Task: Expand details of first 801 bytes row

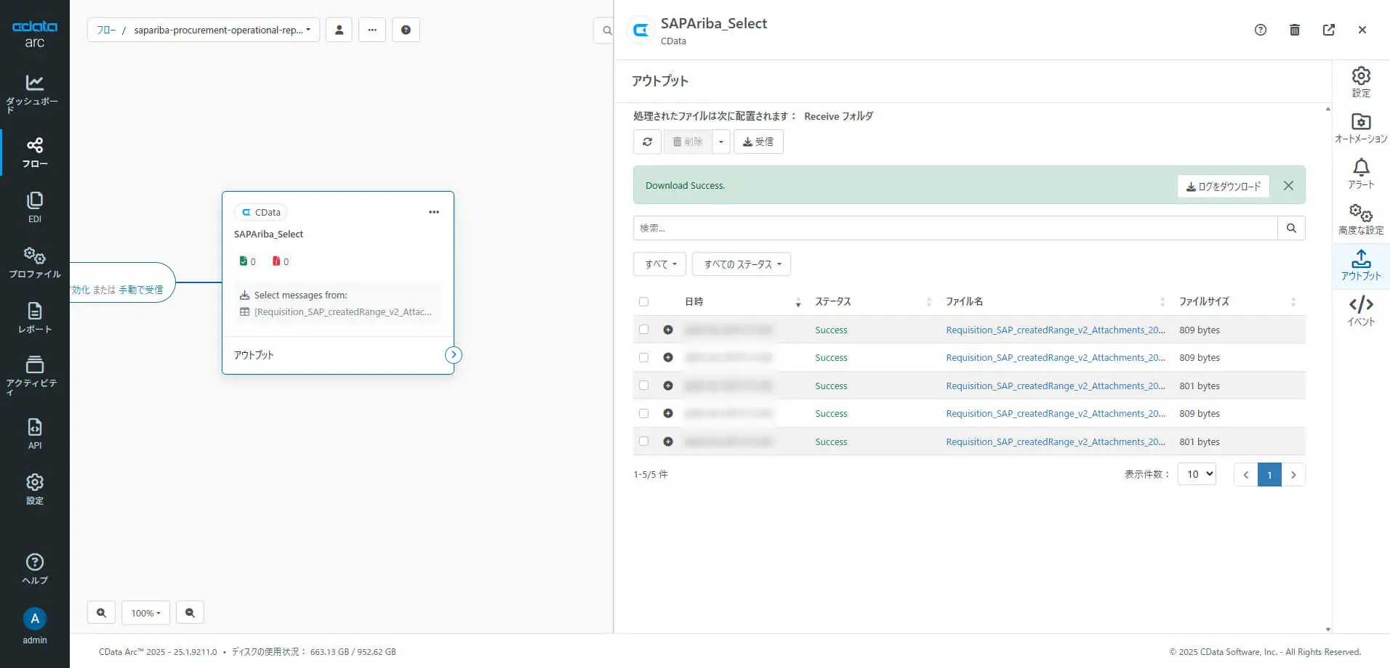Action: 668,386
